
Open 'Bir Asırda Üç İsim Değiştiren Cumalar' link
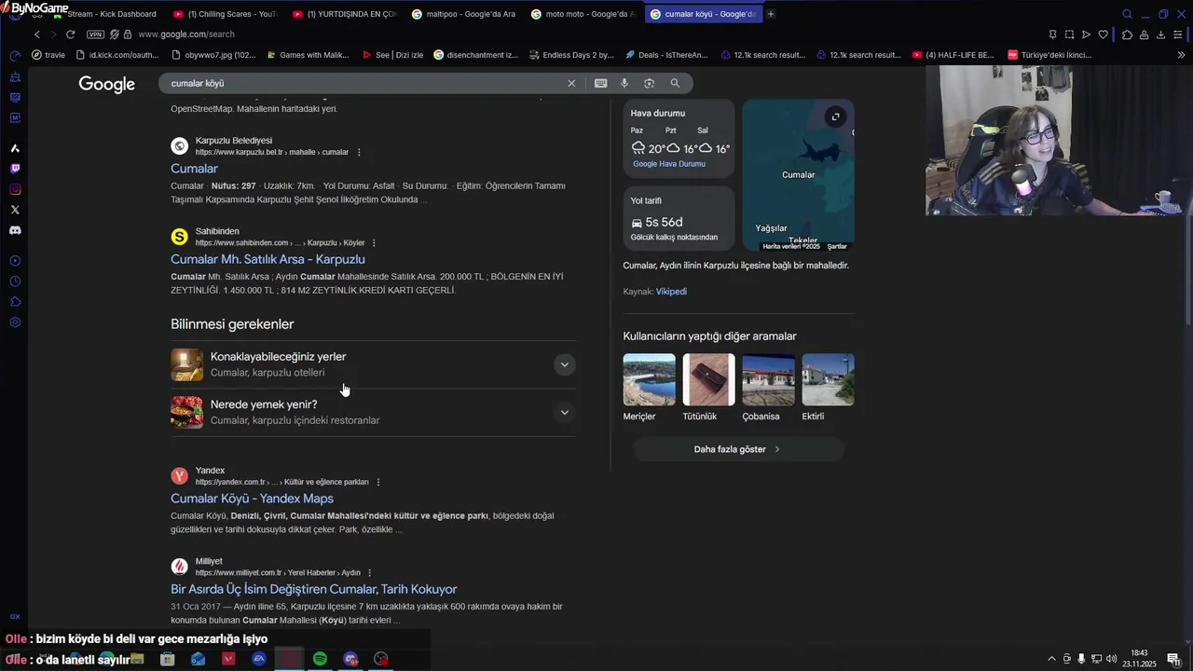coord(313,589)
